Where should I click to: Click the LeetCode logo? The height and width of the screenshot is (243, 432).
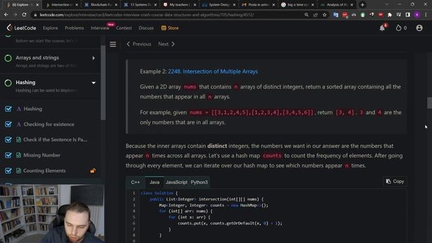(21, 28)
